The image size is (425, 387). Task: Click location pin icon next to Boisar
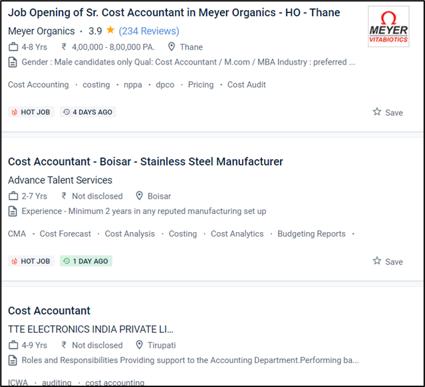point(139,196)
